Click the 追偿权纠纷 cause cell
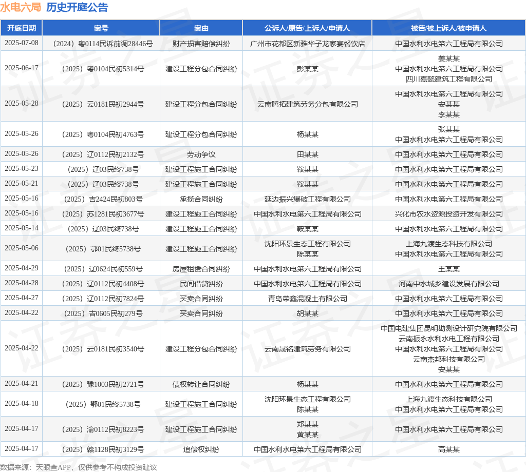The height and width of the screenshot is (472, 526). coord(201,450)
